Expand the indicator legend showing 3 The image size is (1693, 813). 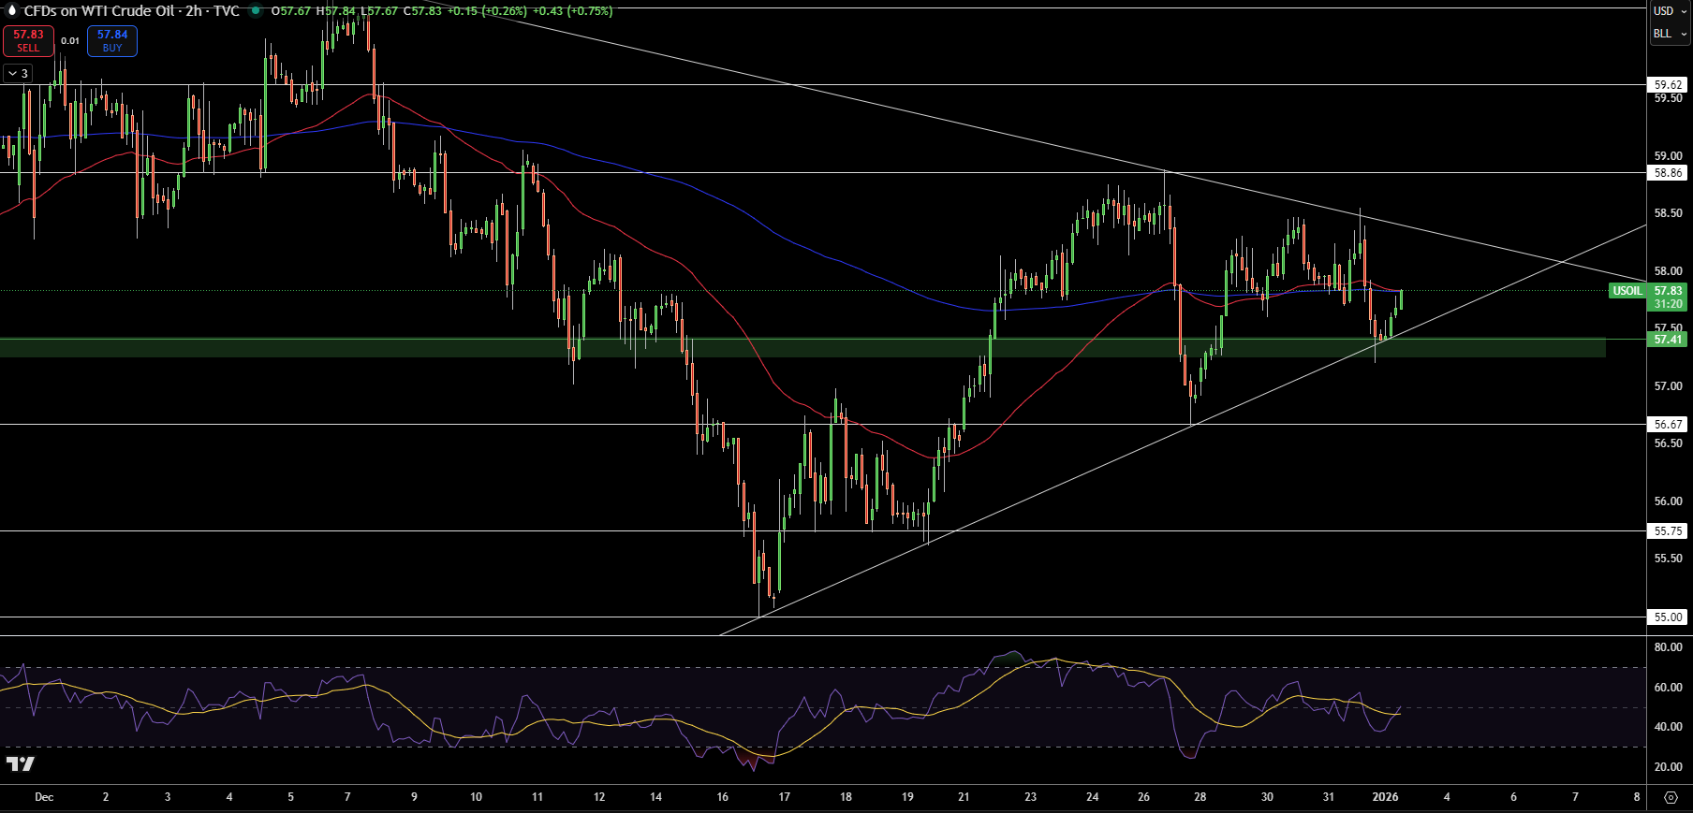point(18,73)
